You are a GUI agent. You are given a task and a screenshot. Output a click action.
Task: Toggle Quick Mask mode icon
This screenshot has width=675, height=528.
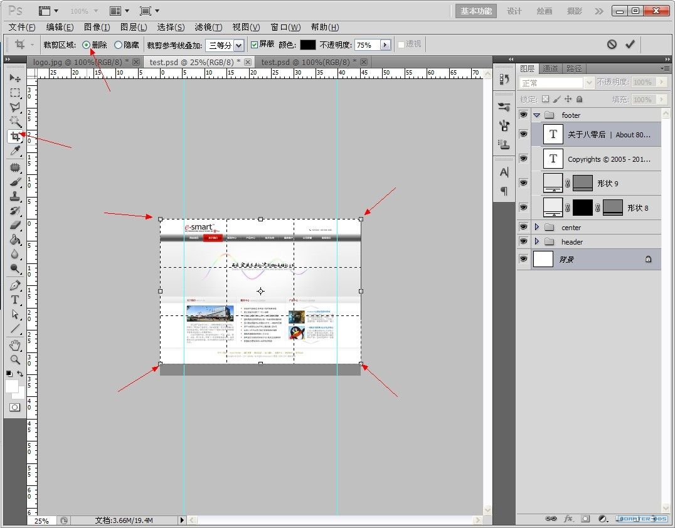14,407
